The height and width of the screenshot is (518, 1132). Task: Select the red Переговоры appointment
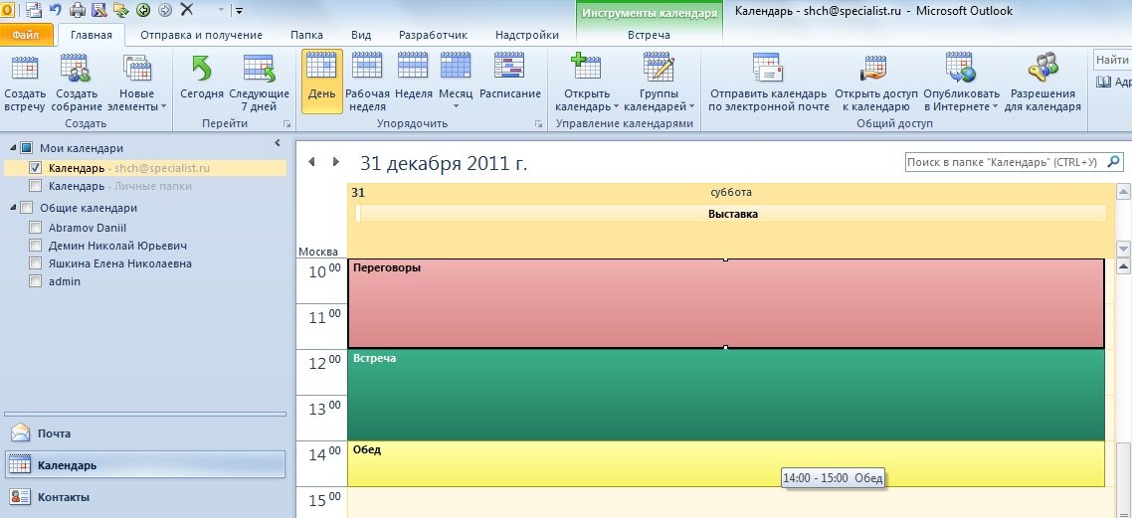(x=725, y=303)
